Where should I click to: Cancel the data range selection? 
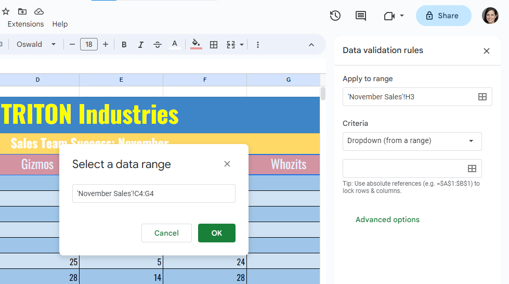pyautogui.click(x=166, y=233)
